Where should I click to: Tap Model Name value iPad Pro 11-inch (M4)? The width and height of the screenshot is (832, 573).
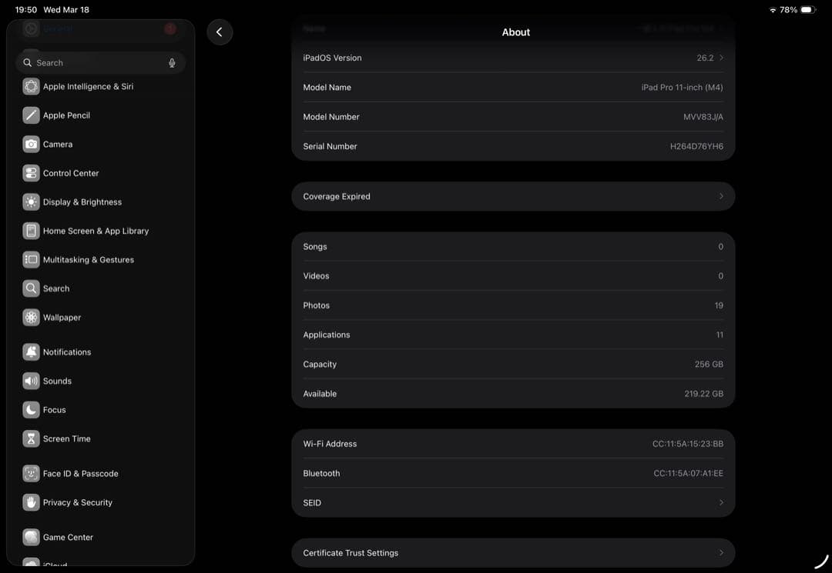point(682,88)
